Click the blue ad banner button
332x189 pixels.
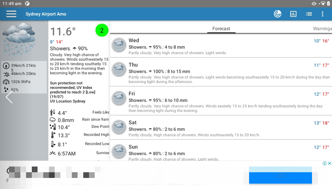click(280, 175)
